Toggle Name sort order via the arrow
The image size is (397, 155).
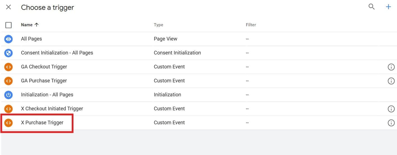(37, 25)
